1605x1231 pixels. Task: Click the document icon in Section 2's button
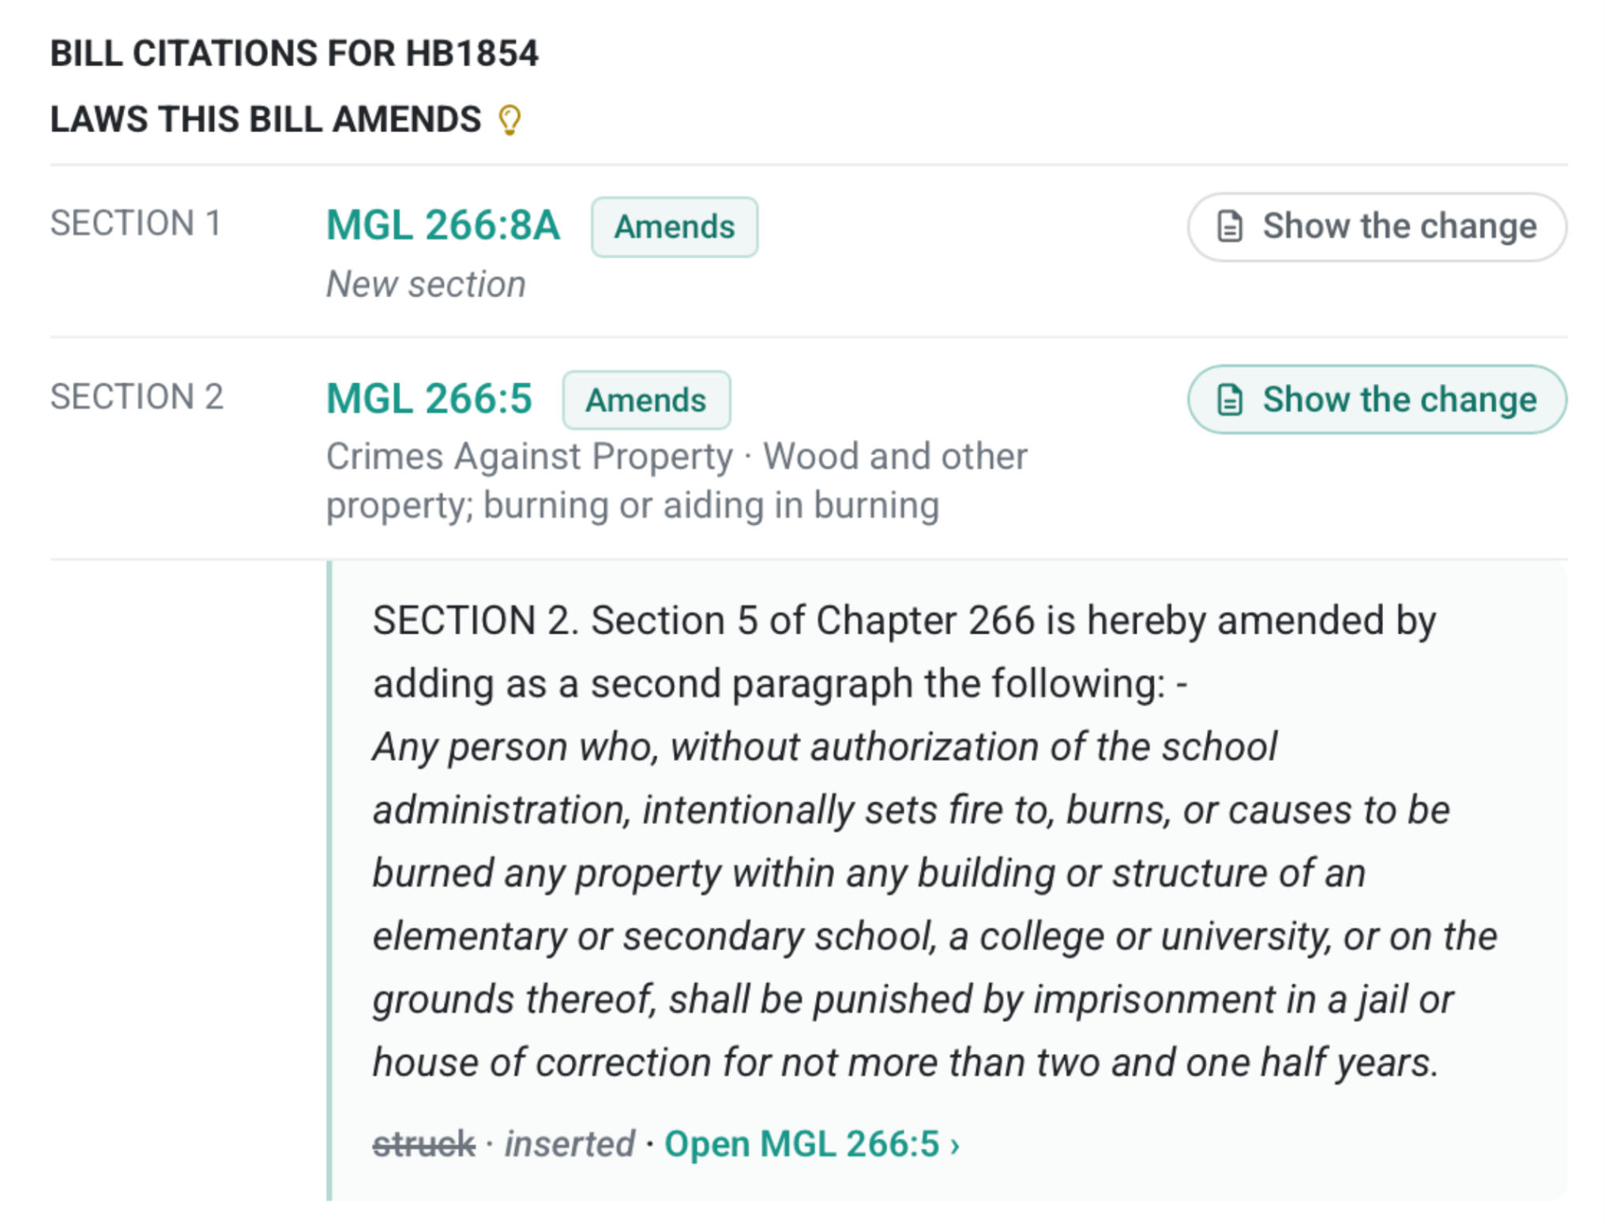pos(1230,400)
